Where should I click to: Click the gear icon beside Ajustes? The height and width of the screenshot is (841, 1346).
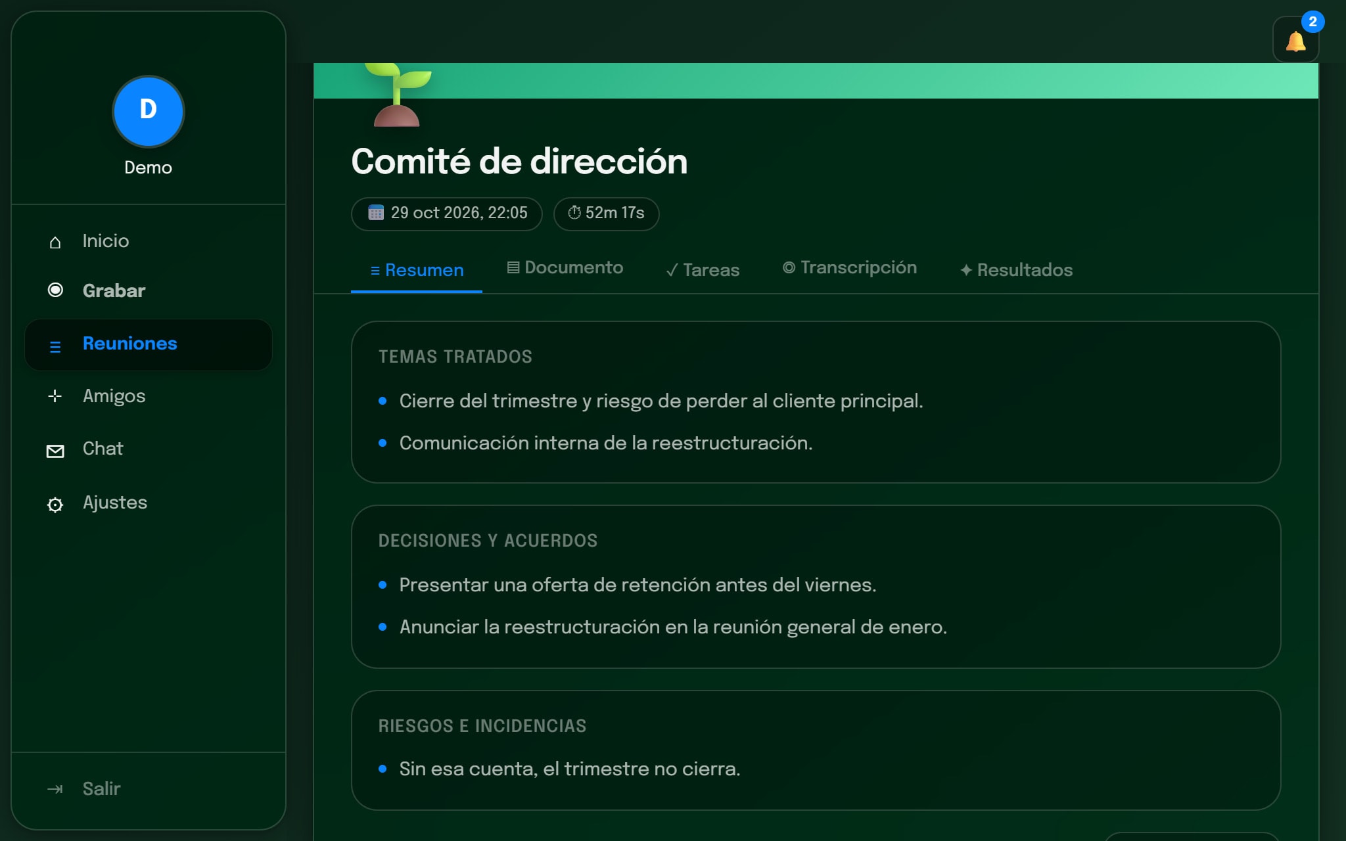coord(55,505)
